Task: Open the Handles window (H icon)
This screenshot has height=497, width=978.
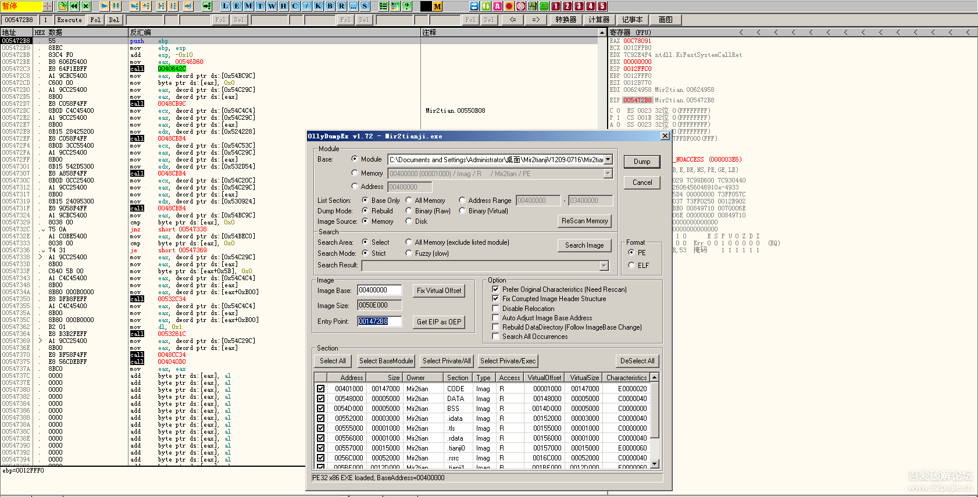Action: click(x=283, y=6)
